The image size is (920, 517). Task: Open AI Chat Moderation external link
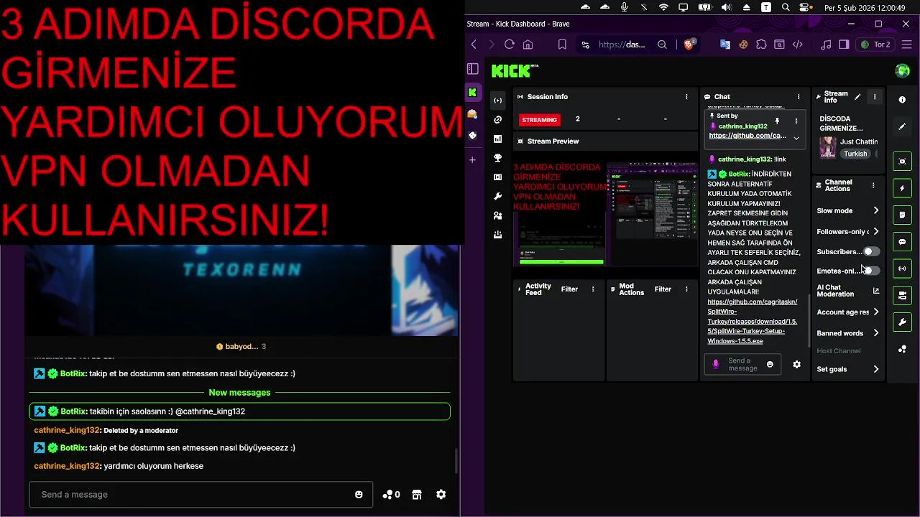(x=875, y=291)
